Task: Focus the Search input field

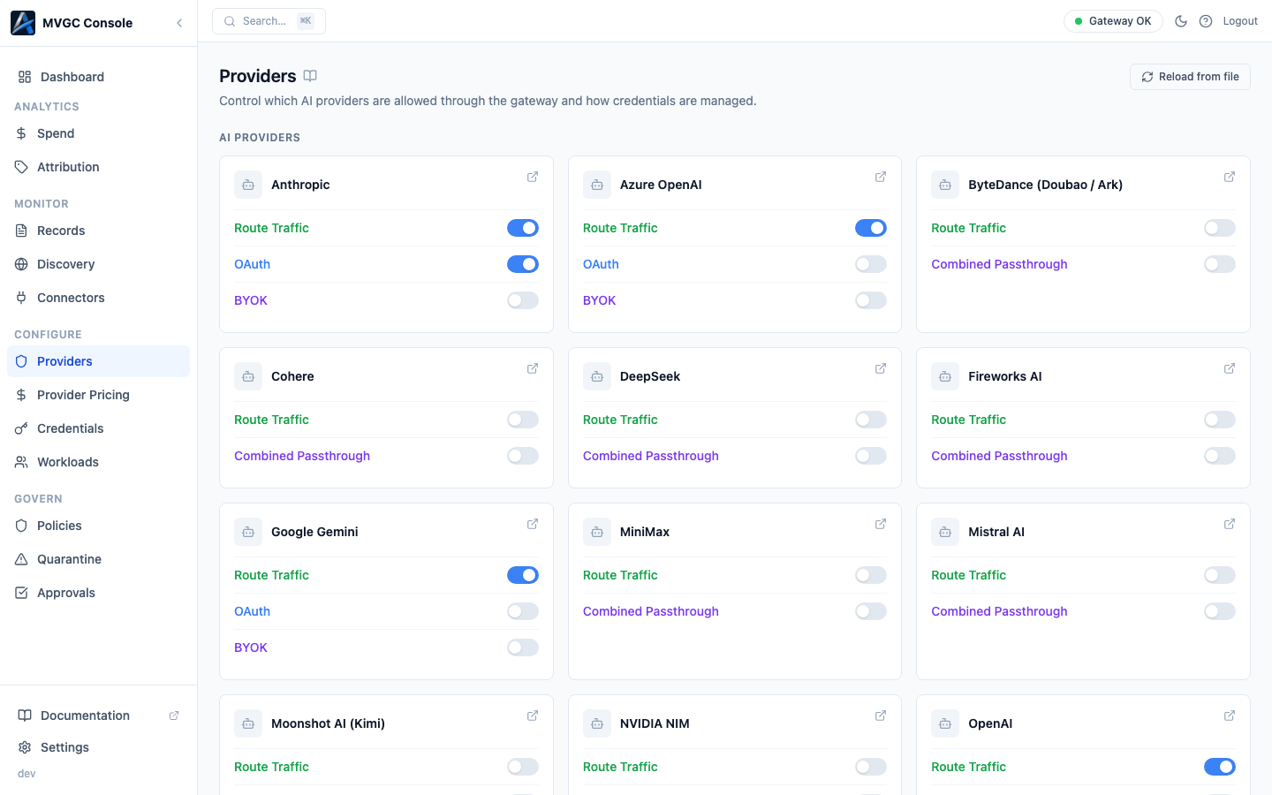Action: [269, 21]
